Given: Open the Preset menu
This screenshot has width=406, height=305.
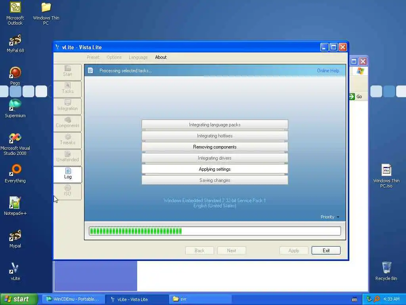Looking at the screenshot, I should click(x=93, y=57).
